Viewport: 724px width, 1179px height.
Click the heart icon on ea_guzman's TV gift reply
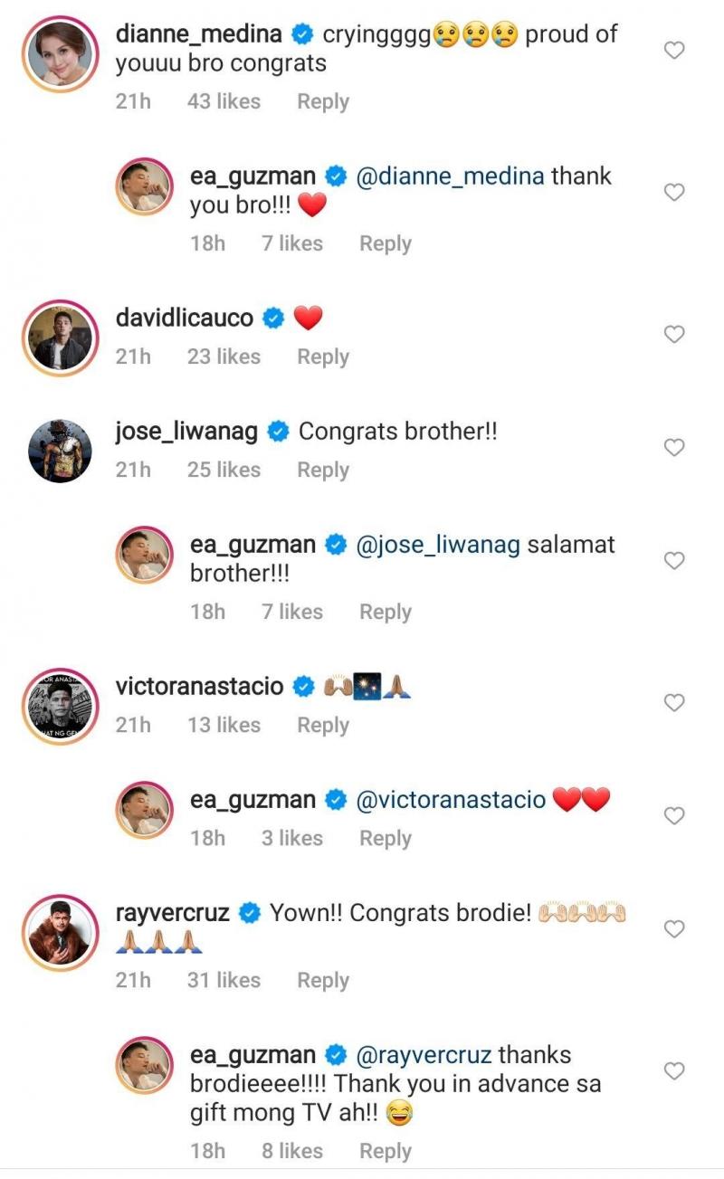click(x=672, y=1069)
